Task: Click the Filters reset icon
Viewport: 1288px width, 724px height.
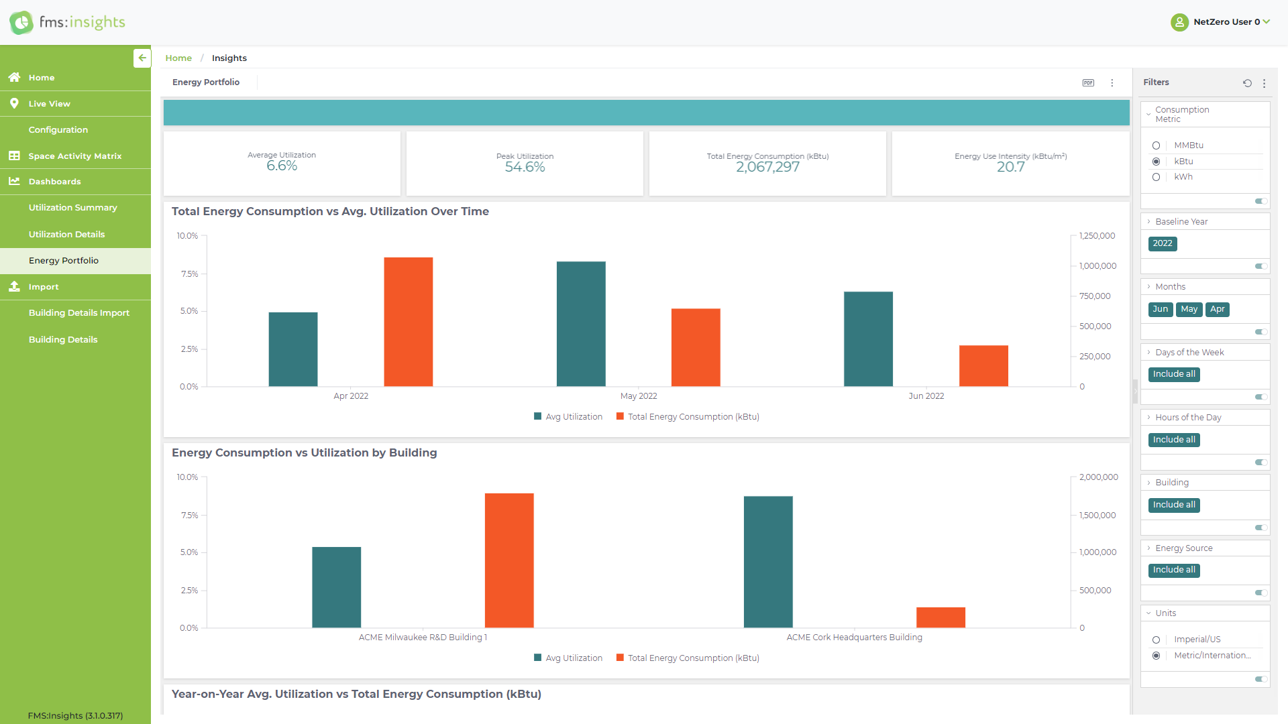Action: 1247,83
